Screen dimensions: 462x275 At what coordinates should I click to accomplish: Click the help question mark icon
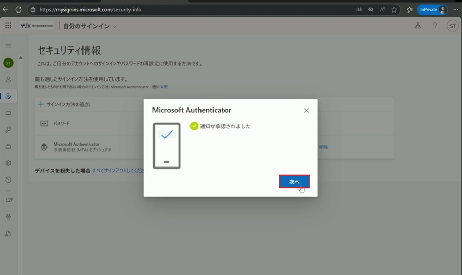pyautogui.click(x=435, y=26)
